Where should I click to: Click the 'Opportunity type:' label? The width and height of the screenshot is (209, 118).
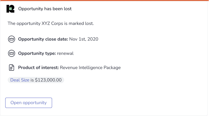37,53
